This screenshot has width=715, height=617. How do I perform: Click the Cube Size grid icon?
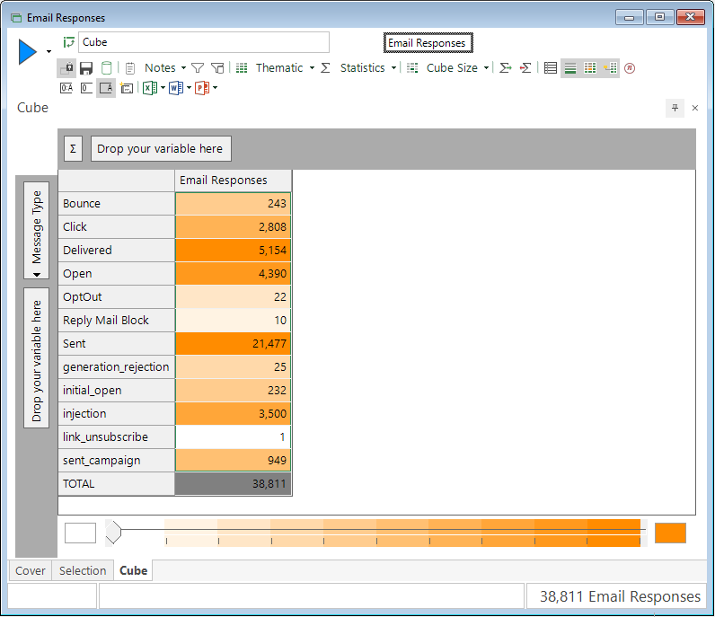click(x=412, y=68)
